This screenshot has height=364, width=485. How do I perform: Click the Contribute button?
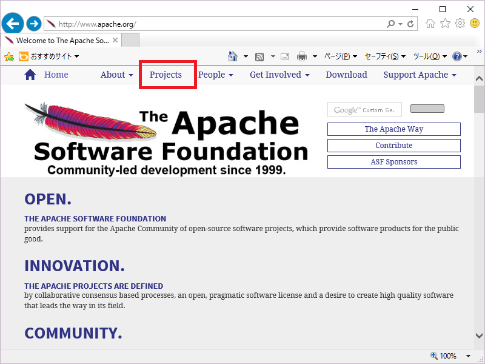click(x=393, y=146)
